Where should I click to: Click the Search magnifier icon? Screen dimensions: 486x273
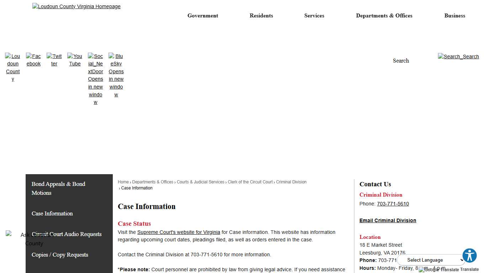(458, 56)
